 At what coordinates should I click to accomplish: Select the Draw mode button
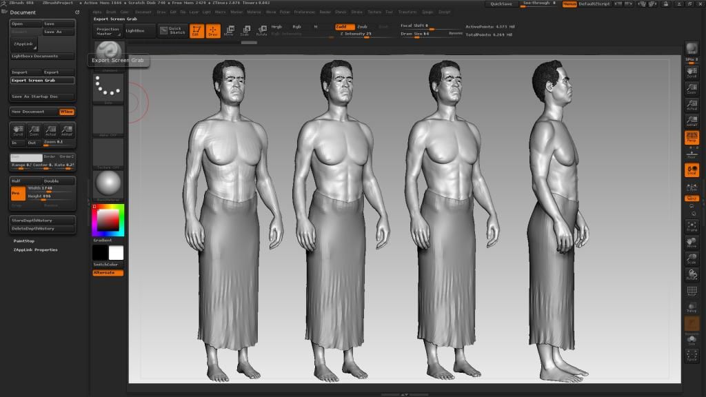(x=213, y=30)
